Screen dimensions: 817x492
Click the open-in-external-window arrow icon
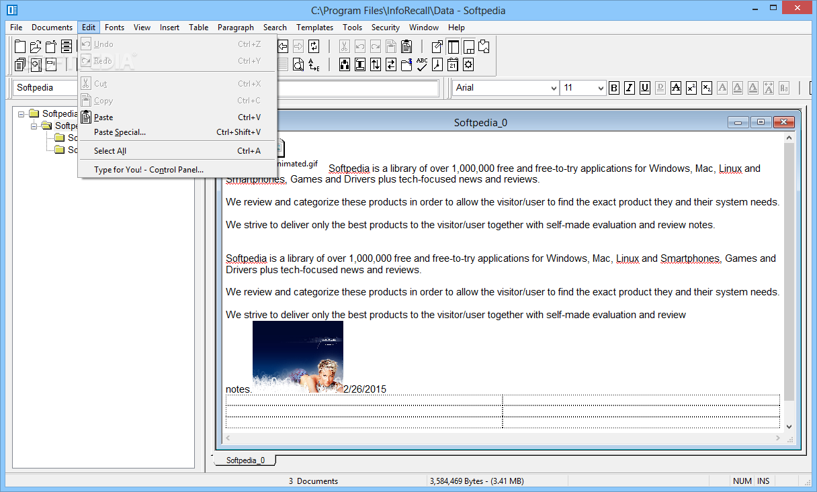tap(437, 46)
